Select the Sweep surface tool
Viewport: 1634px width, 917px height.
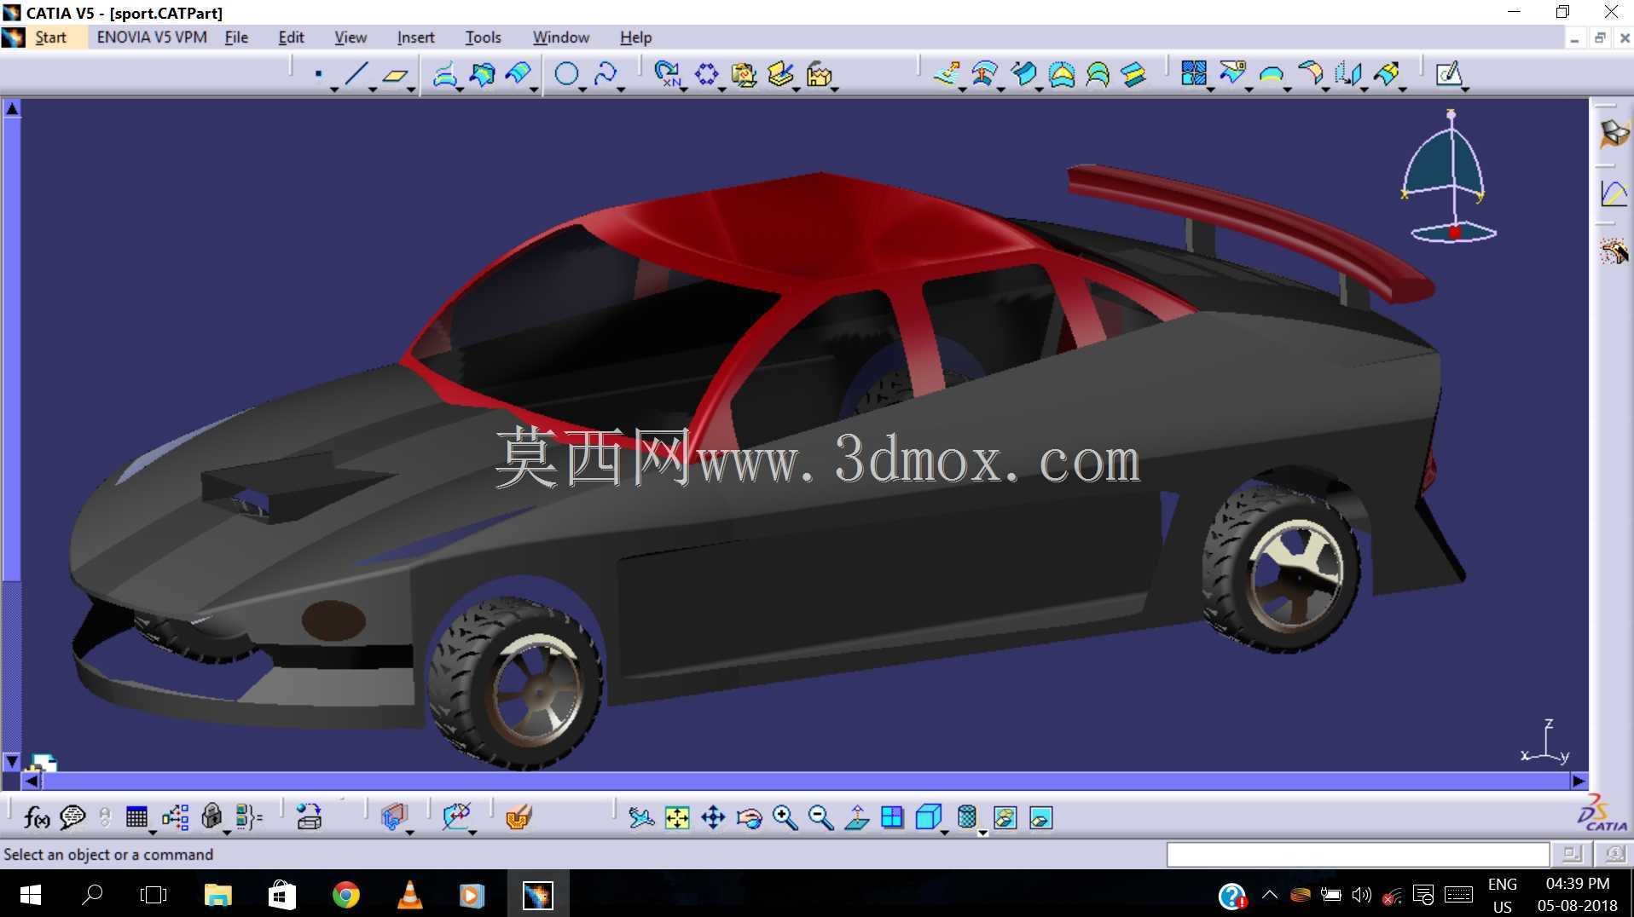(1023, 74)
